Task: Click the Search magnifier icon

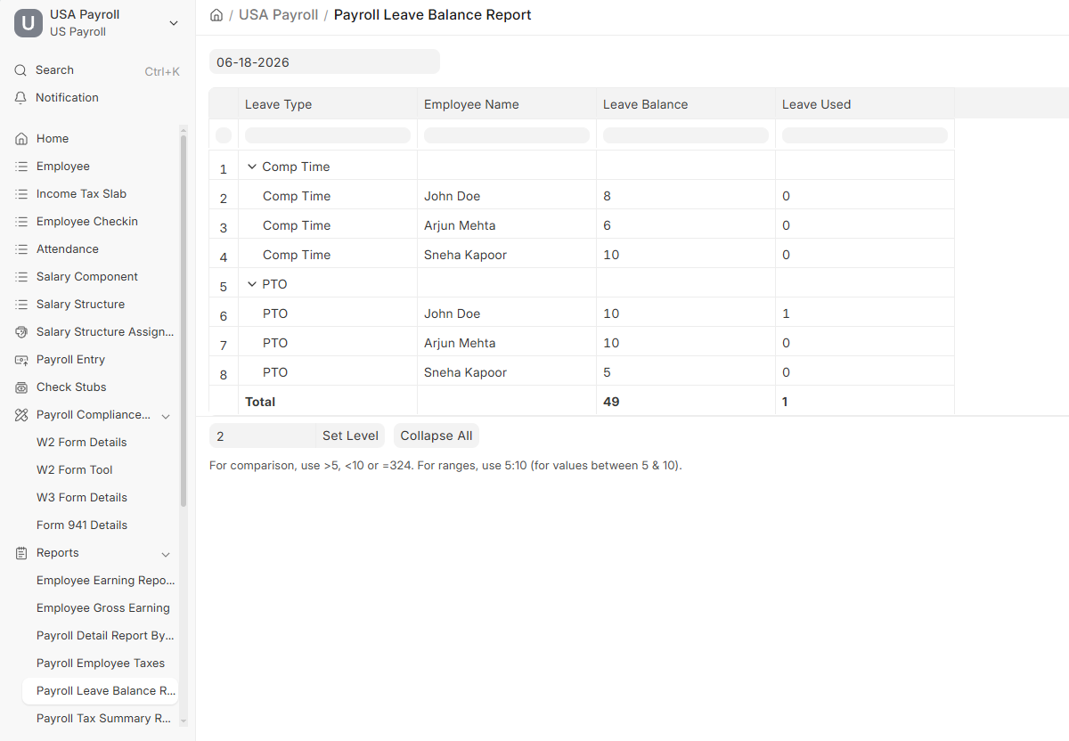Action: (x=21, y=70)
